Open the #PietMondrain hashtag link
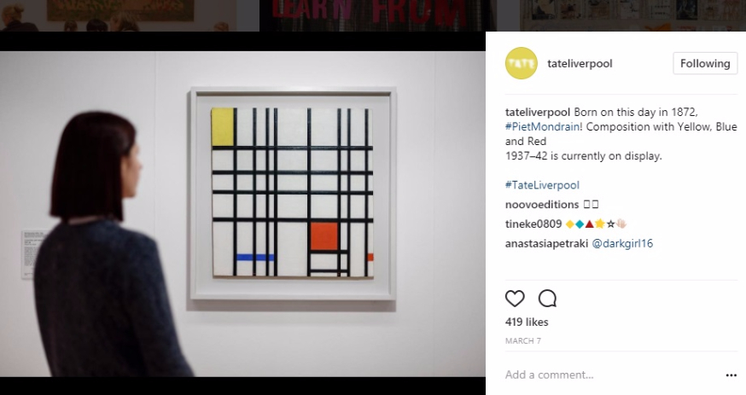746x395 pixels. (x=542, y=127)
